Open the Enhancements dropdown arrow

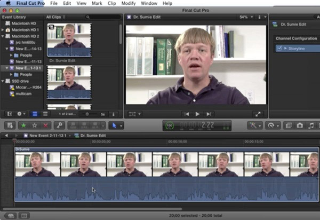(x=260, y=126)
